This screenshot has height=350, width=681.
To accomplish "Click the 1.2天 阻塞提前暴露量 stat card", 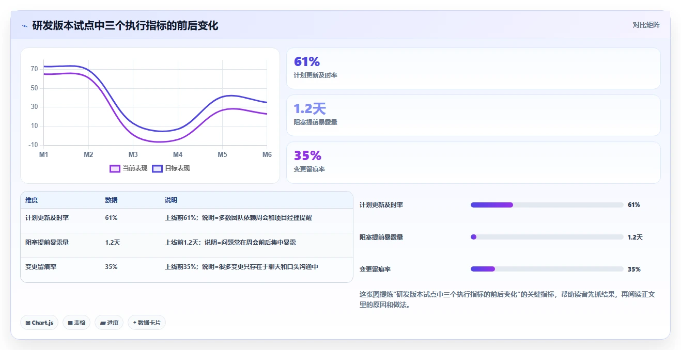I will coord(473,116).
